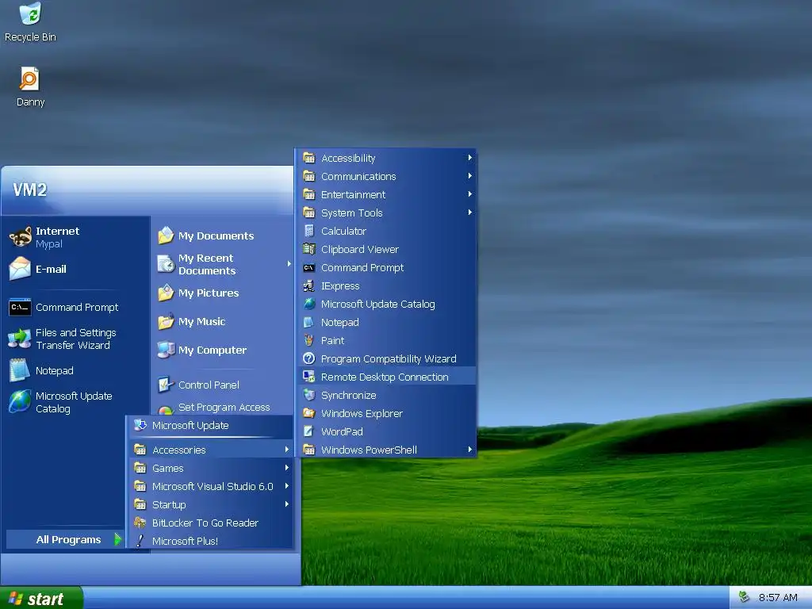Click the All Programs button

65,539
